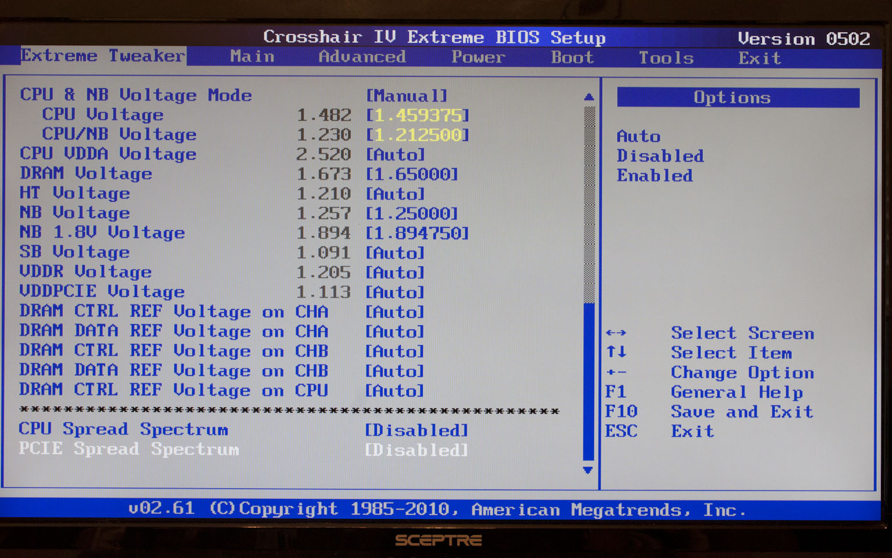Image resolution: width=892 pixels, height=558 pixels.
Task: Go to the Power tab
Action: (478, 57)
